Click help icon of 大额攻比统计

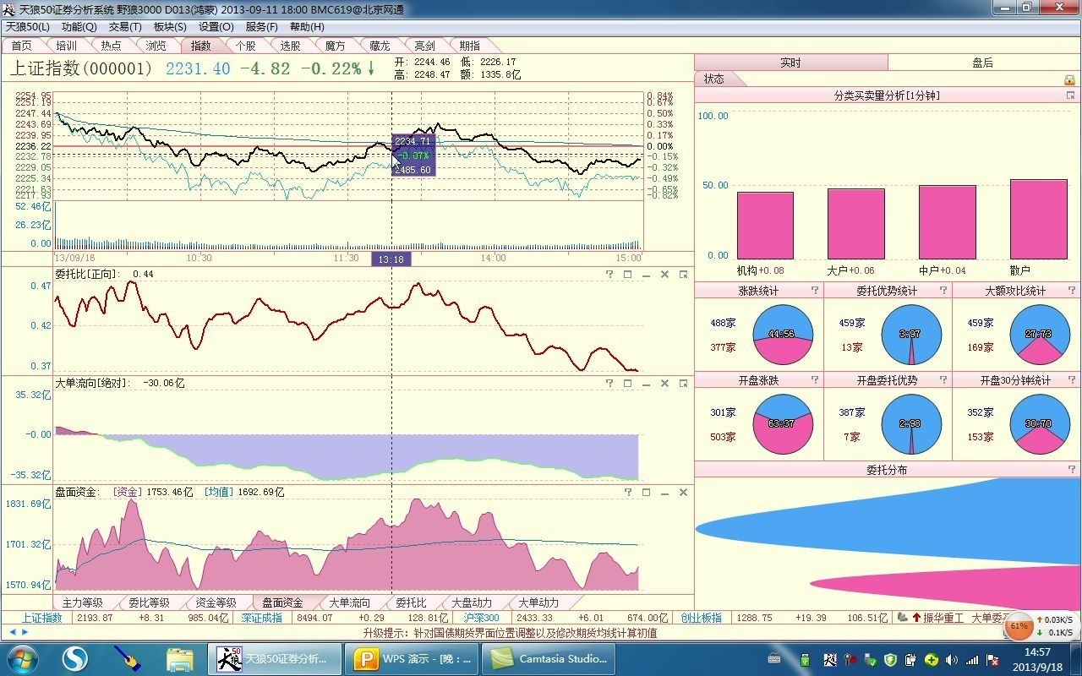pyautogui.click(x=1072, y=290)
